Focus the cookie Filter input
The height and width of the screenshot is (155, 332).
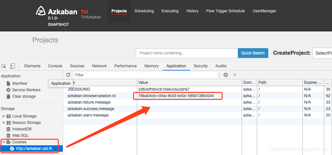[145, 75]
